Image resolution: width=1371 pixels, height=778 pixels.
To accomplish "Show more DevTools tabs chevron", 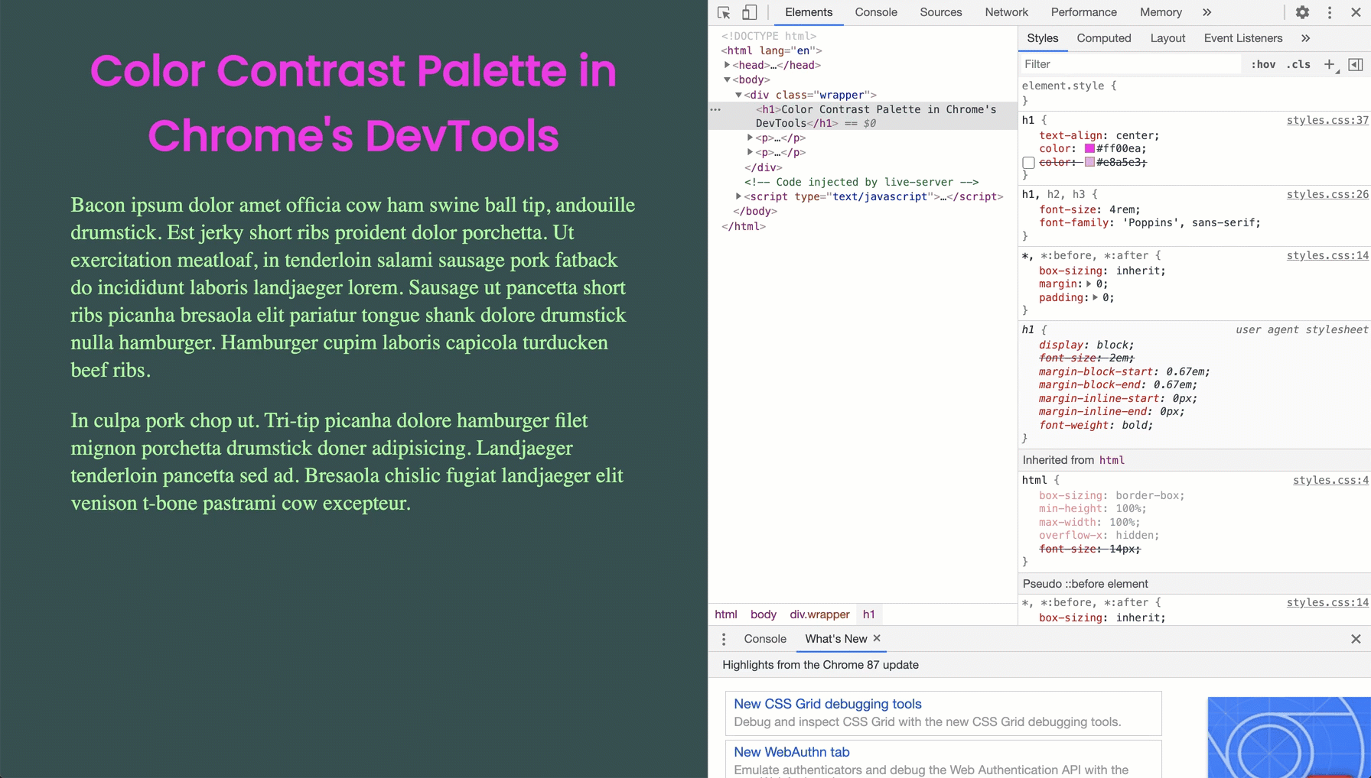I will coord(1207,12).
